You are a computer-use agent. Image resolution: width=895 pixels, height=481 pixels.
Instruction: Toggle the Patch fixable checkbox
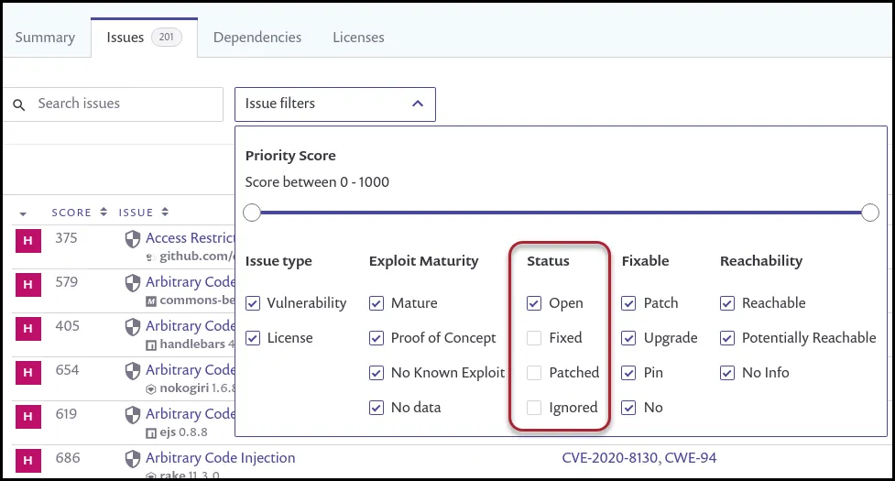coord(628,303)
